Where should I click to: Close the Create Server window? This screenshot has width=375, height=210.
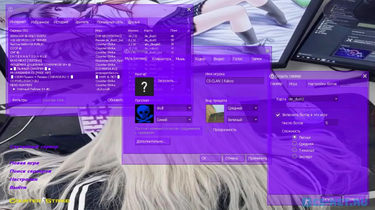[x=365, y=76]
